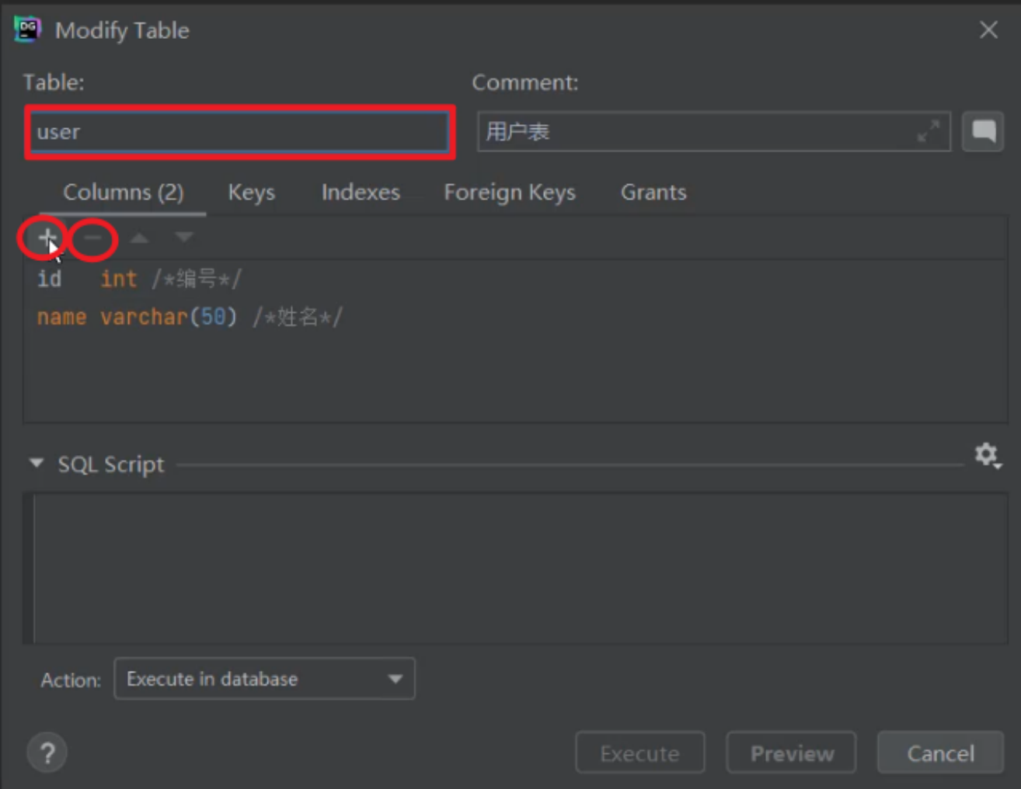Click the minus icon to remove column
This screenshot has height=789, width=1021.
tap(92, 238)
